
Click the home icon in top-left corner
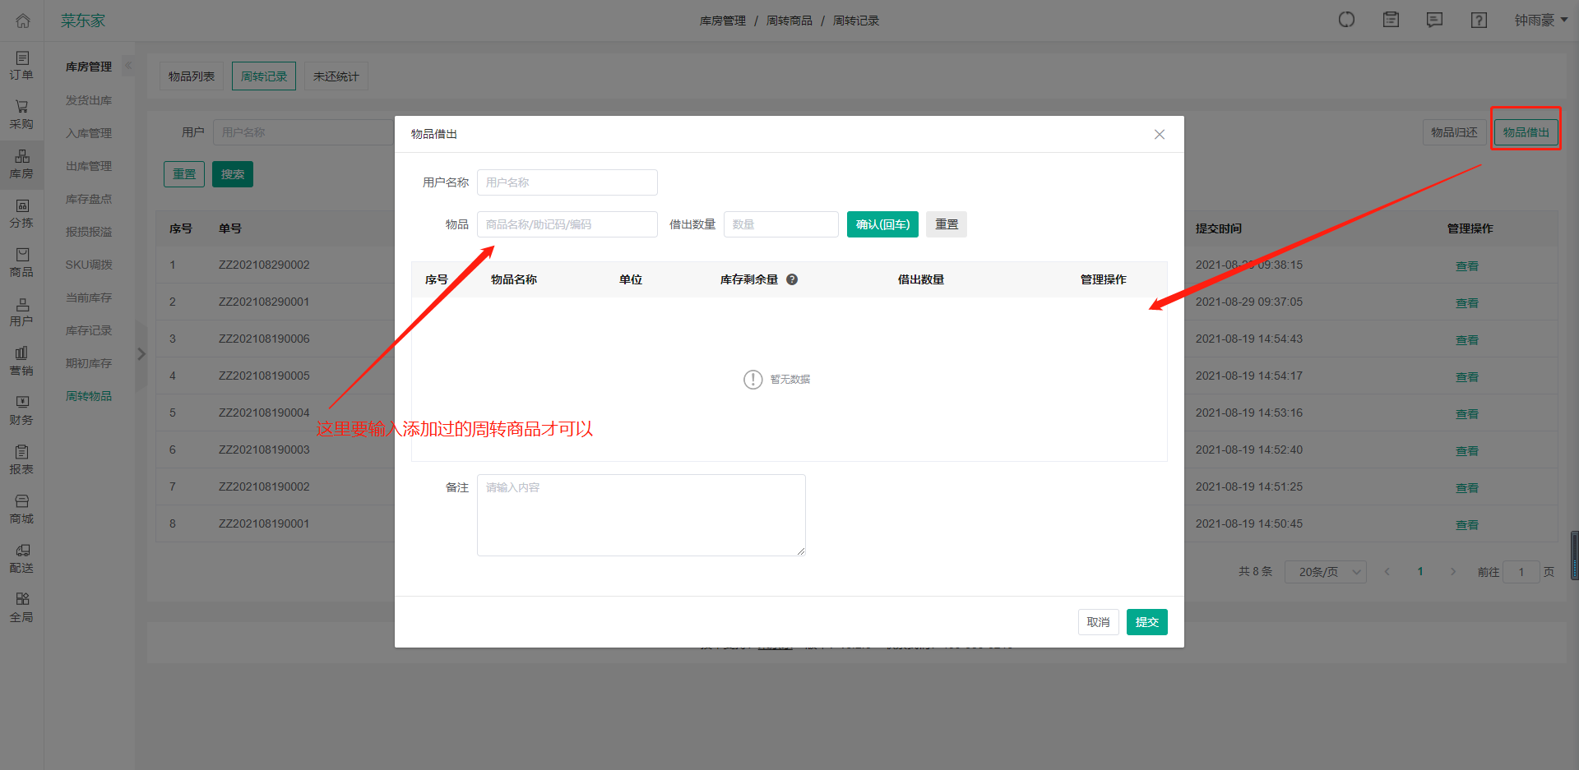pos(22,21)
